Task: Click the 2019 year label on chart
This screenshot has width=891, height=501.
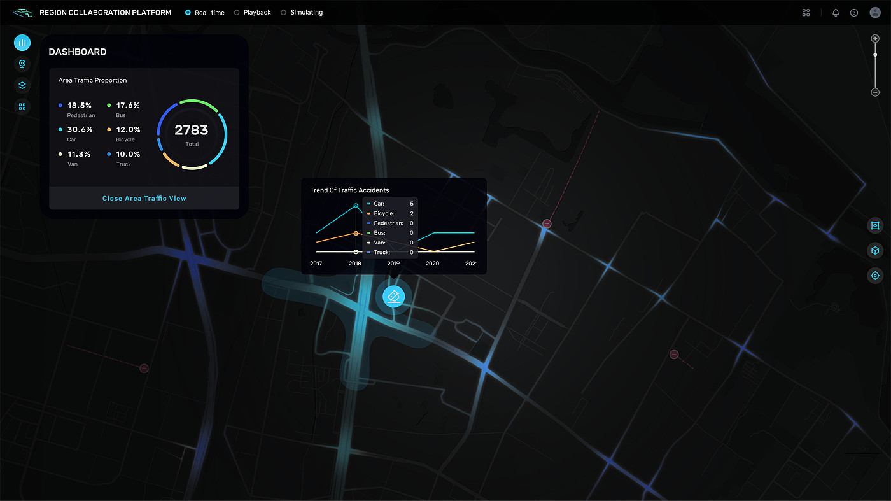Action: (x=393, y=264)
